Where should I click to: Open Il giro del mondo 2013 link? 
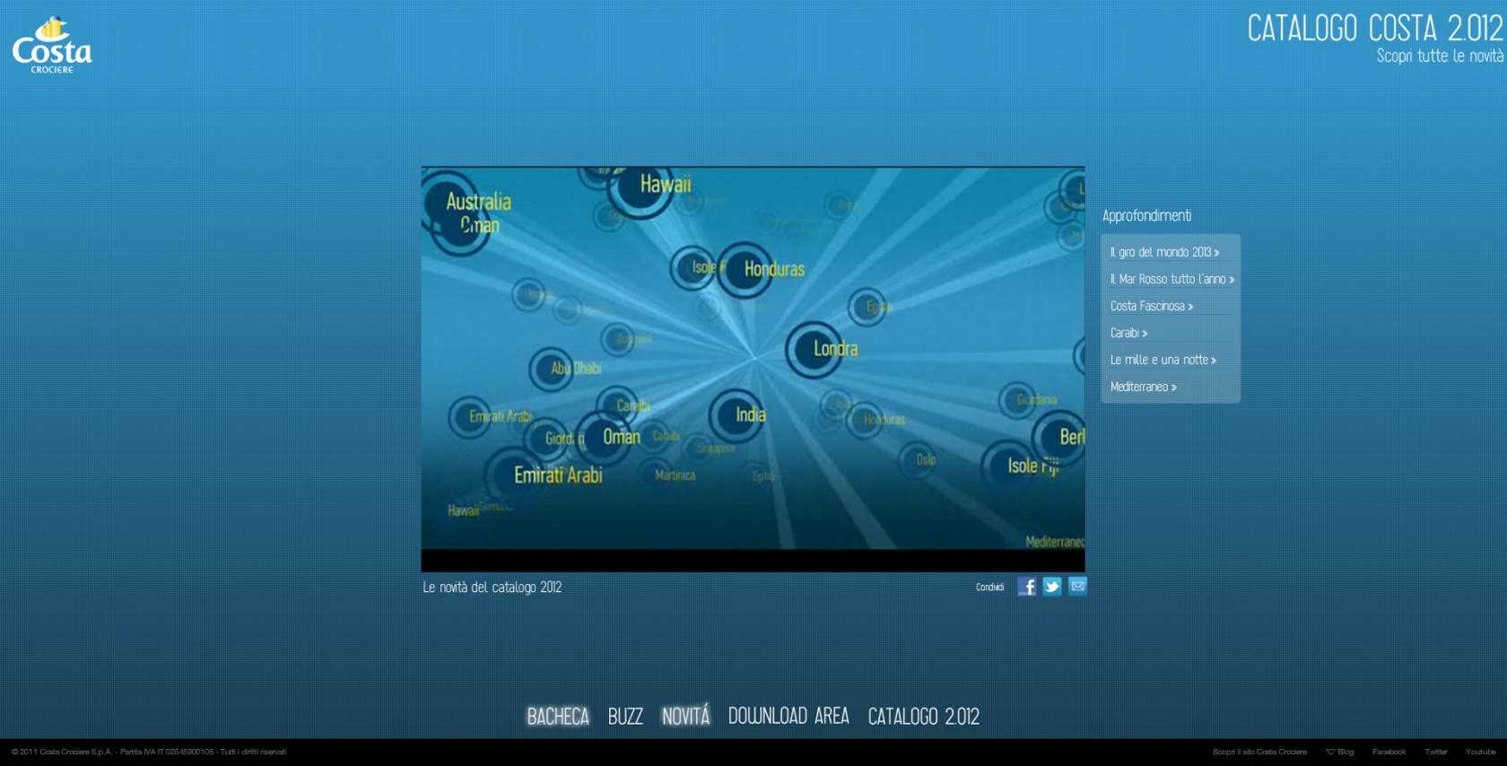pyautogui.click(x=1164, y=252)
